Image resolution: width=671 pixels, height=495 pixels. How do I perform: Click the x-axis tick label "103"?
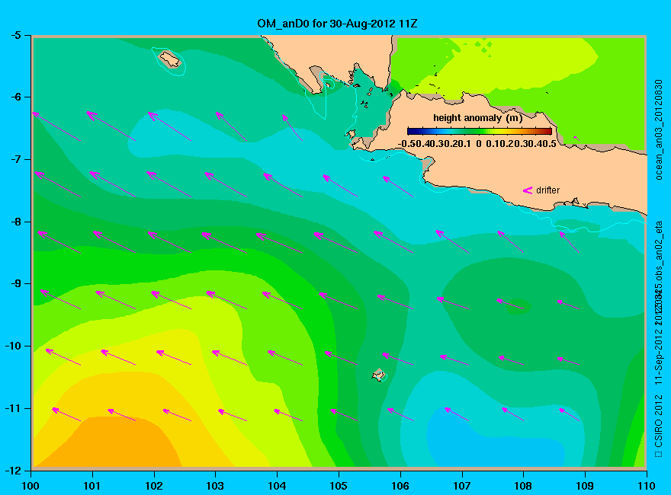pyautogui.click(x=215, y=486)
